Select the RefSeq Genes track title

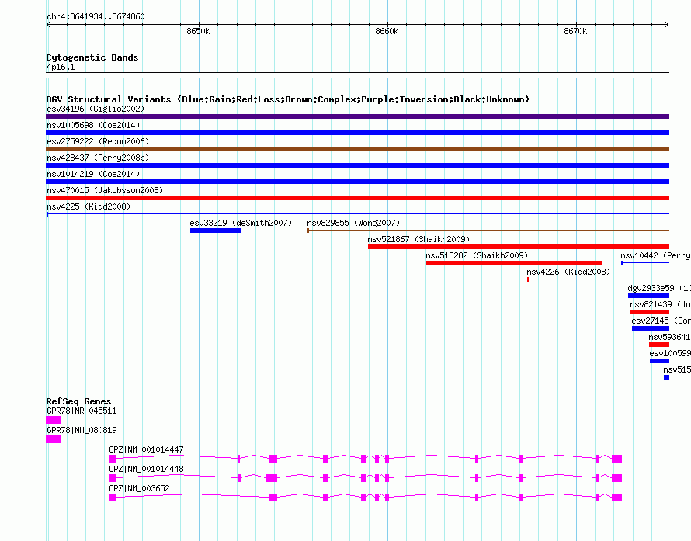[79, 401]
